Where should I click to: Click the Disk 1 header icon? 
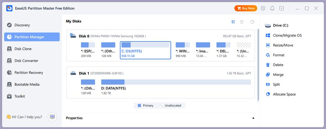click(73, 73)
